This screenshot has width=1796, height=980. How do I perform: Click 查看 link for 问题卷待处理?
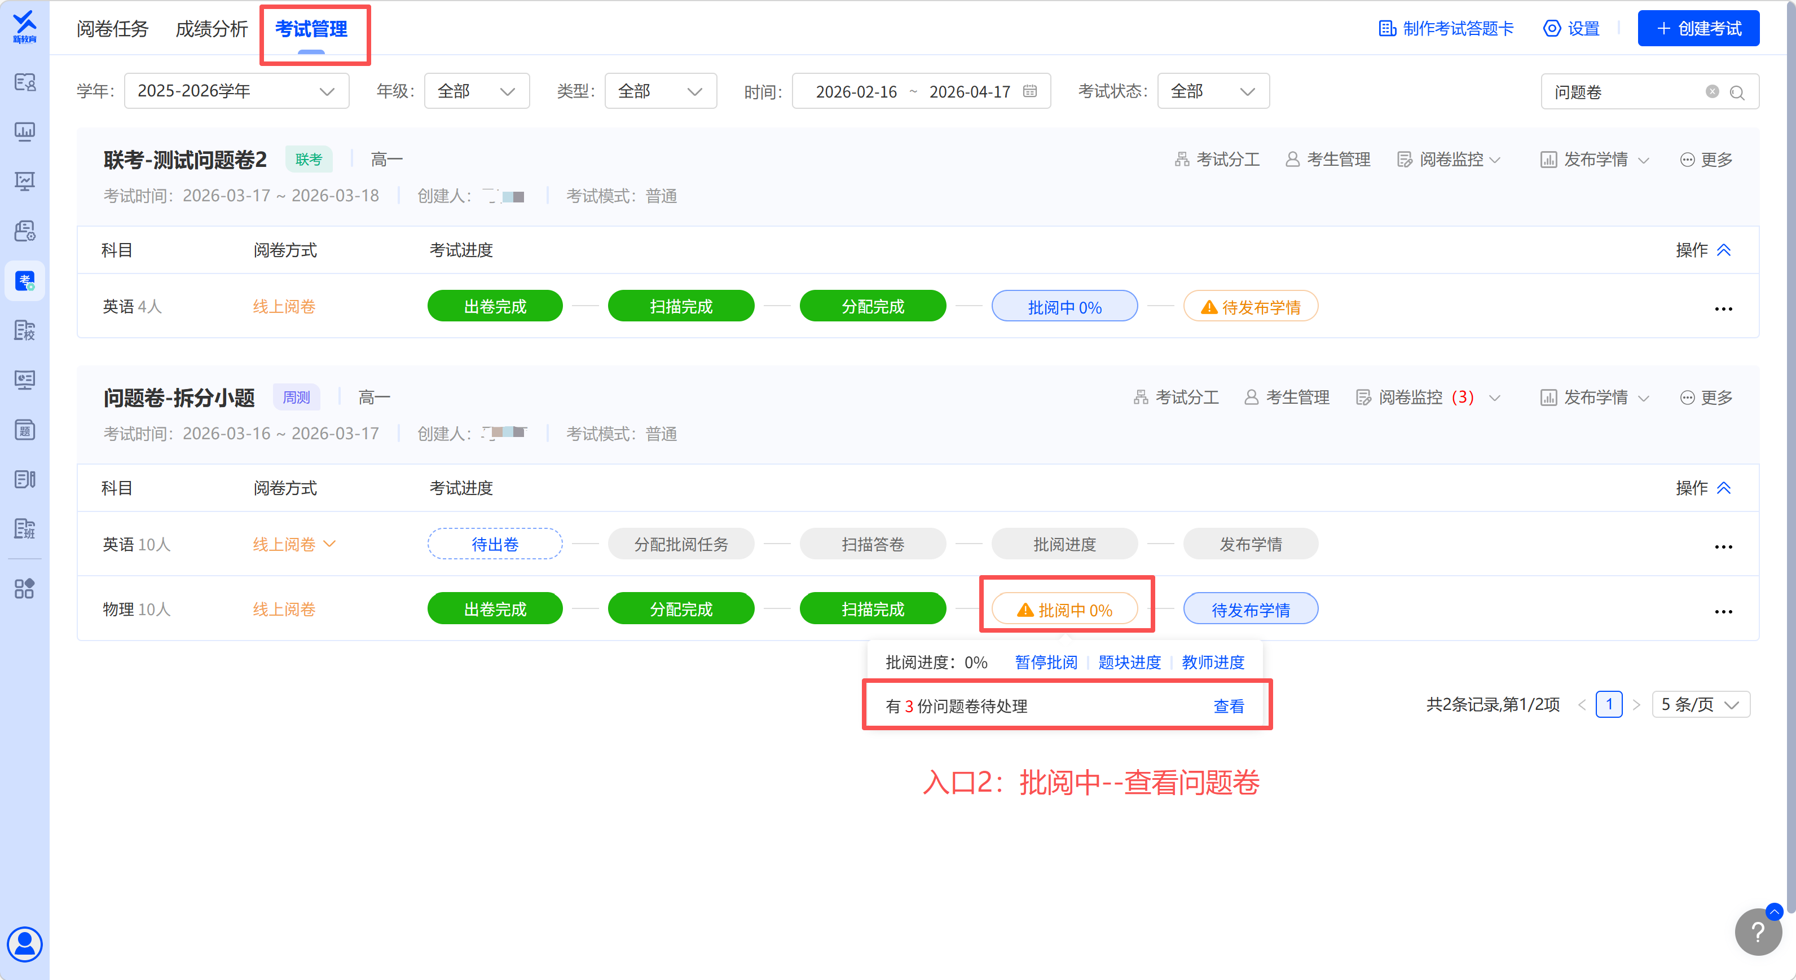pyautogui.click(x=1228, y=706)
